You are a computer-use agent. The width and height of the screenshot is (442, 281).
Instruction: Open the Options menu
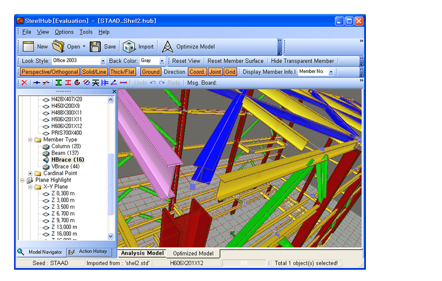coord(64,32)
